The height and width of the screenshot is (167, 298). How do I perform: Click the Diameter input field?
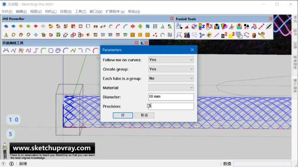point(171,97)
